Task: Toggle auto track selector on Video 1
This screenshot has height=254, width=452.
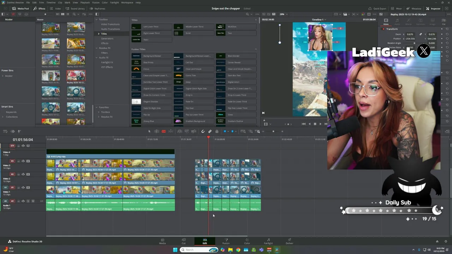Action: click(x=23, y=188)
